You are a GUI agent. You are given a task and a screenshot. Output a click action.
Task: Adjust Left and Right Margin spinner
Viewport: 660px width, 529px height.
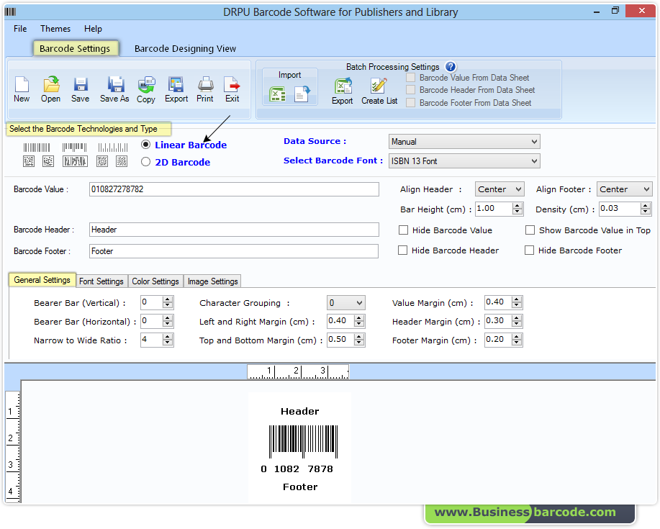point(358,321)
